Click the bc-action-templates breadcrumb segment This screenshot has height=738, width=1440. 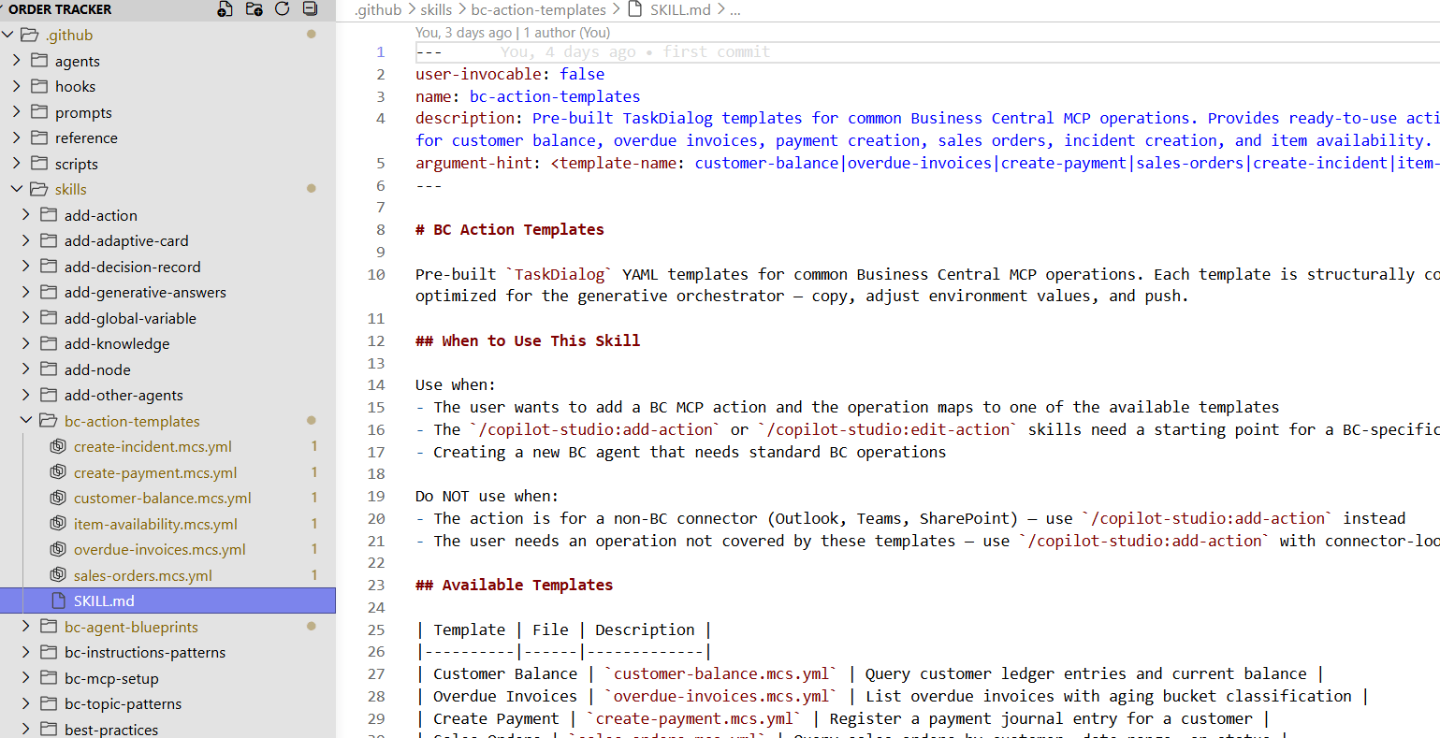click(x=538, y=10)
